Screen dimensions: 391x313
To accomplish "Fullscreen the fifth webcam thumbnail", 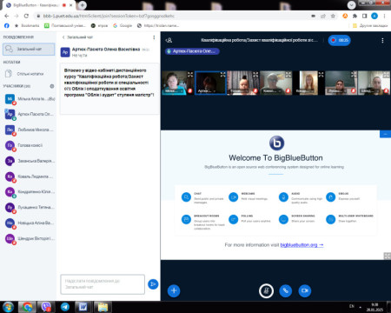I will click(321, 75).
